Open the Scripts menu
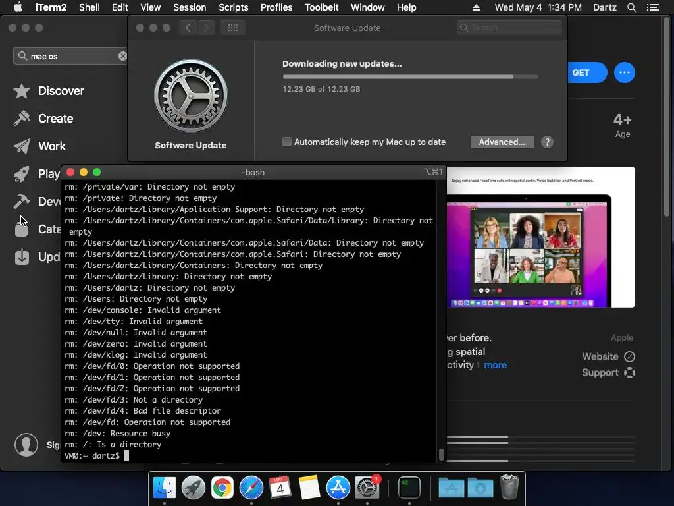 [x=234, y=7]
